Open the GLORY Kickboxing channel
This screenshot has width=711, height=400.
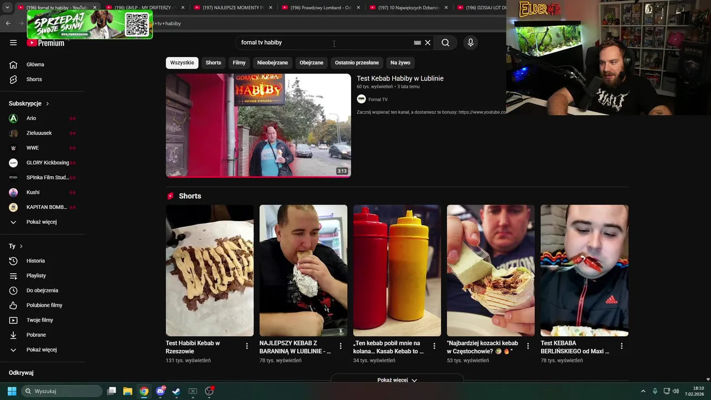point(42,163)
